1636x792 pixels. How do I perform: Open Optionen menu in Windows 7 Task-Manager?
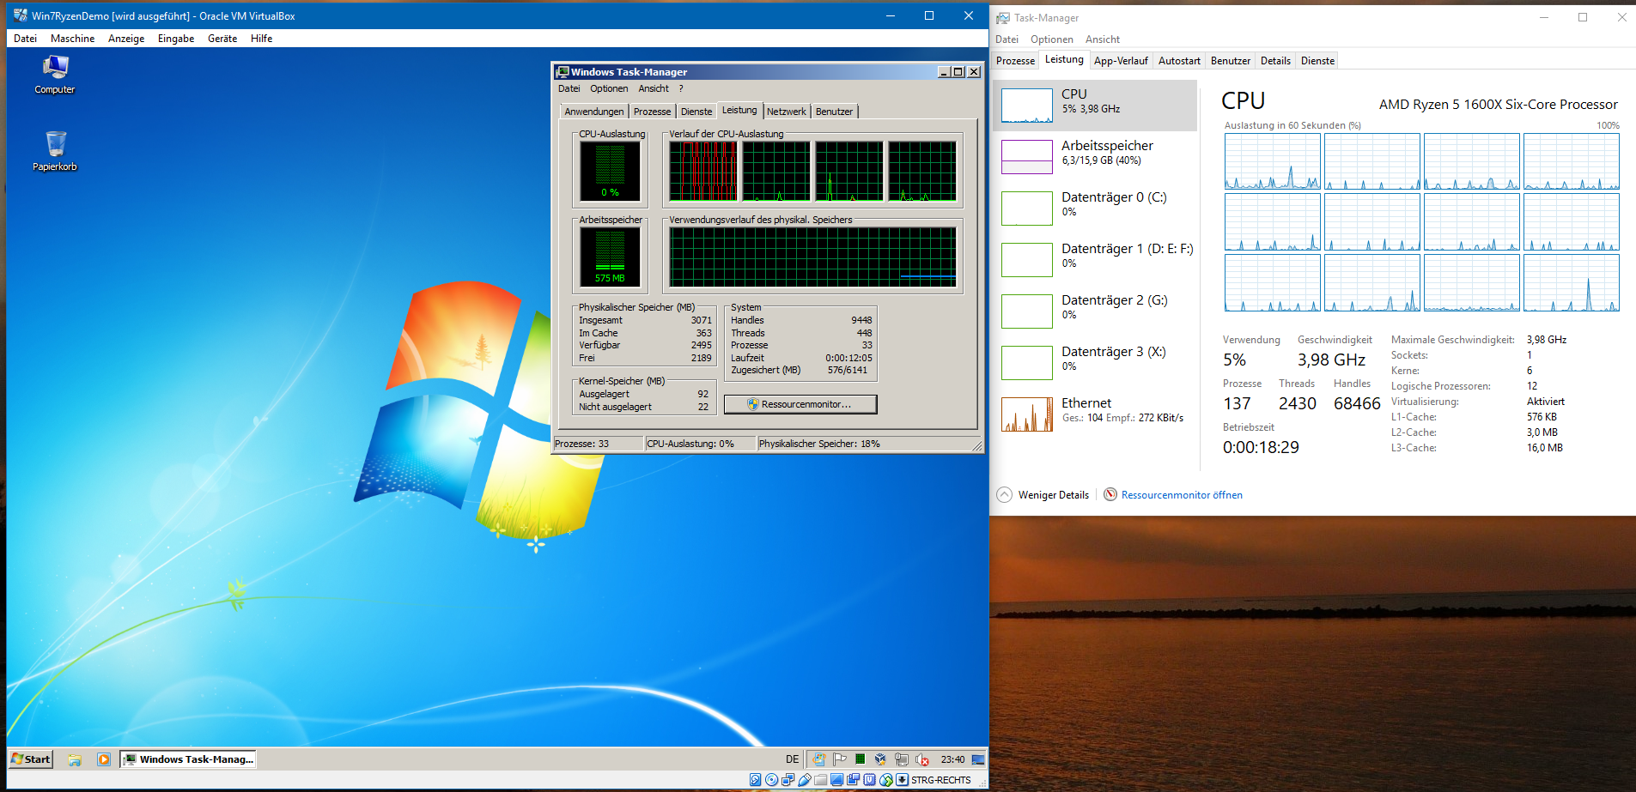(609, 88)
